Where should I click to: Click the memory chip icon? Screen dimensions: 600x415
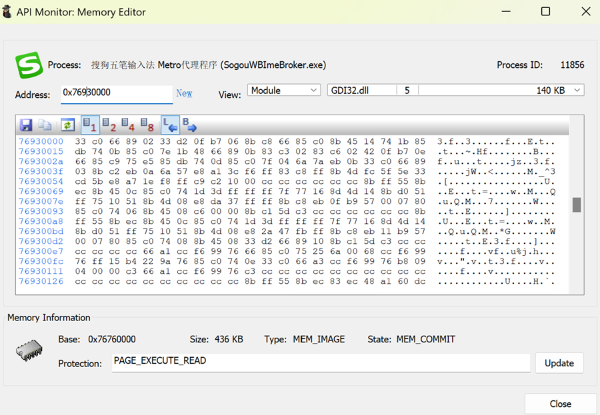point(29,350)
